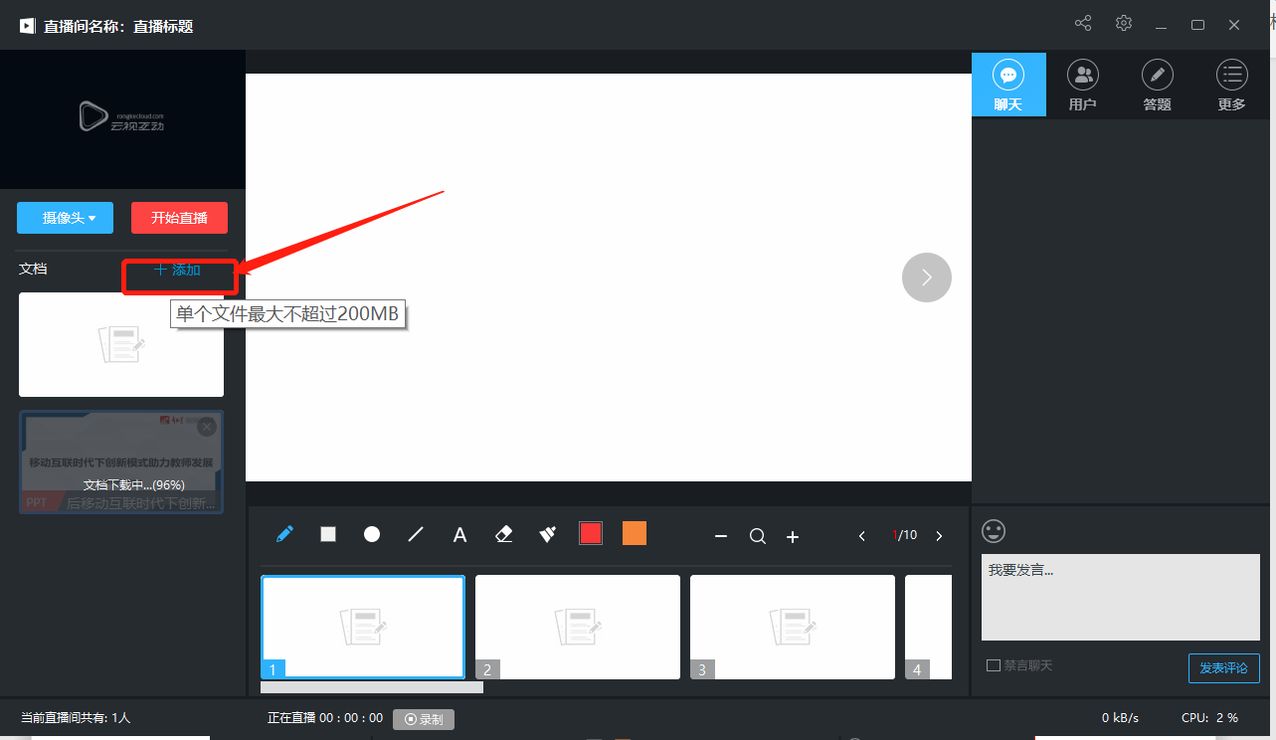Select slide thumbnail 2
Image resolution: width=1276 pixels, height=740 pixels.
tap(578, 628)
